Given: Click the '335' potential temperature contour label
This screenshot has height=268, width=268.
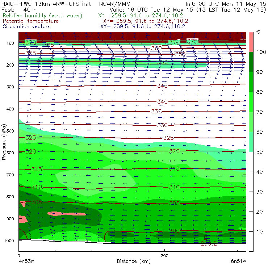Looking at the screenshot, I should [156, 112].
